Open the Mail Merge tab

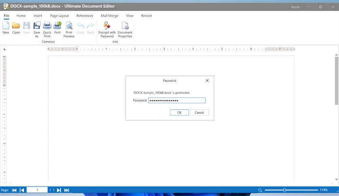[x=109, y=16]
